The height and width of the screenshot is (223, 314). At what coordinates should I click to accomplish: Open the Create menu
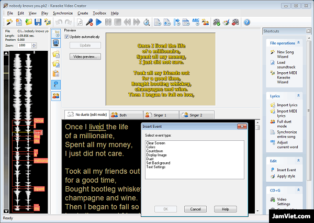coord(83,13)
